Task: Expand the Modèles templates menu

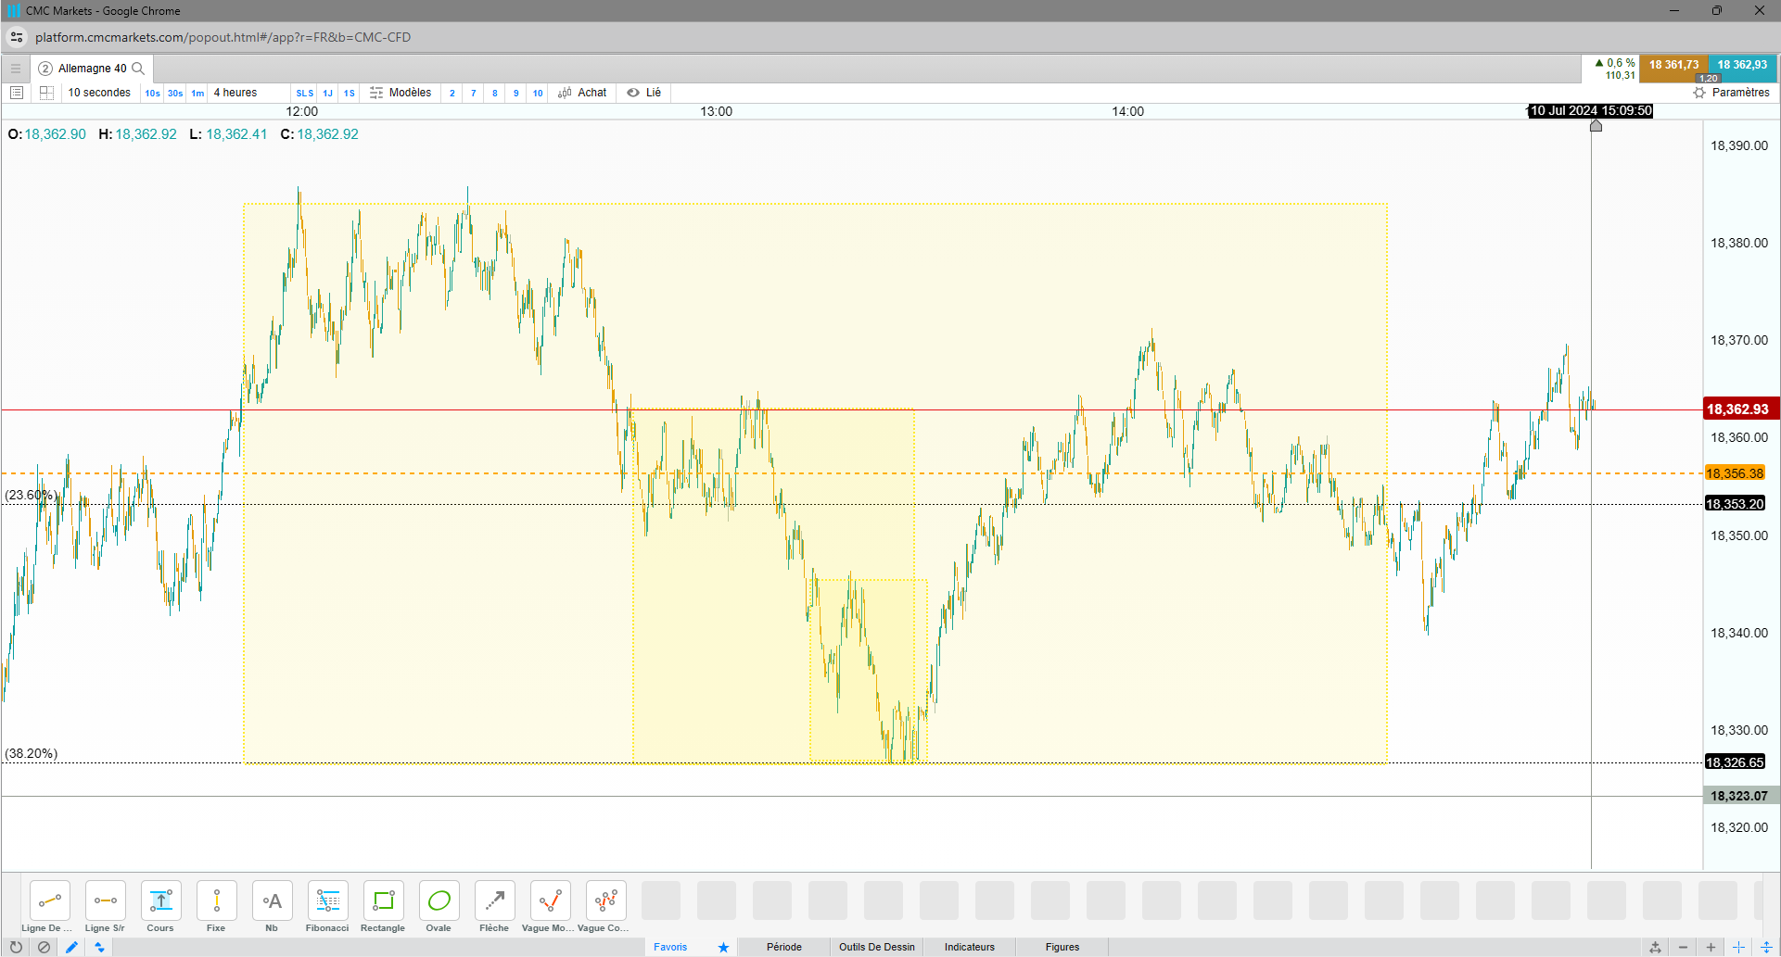Action: (x=401, y=93)
